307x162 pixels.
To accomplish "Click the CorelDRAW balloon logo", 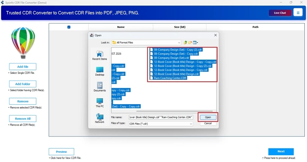I will [23, 43].
